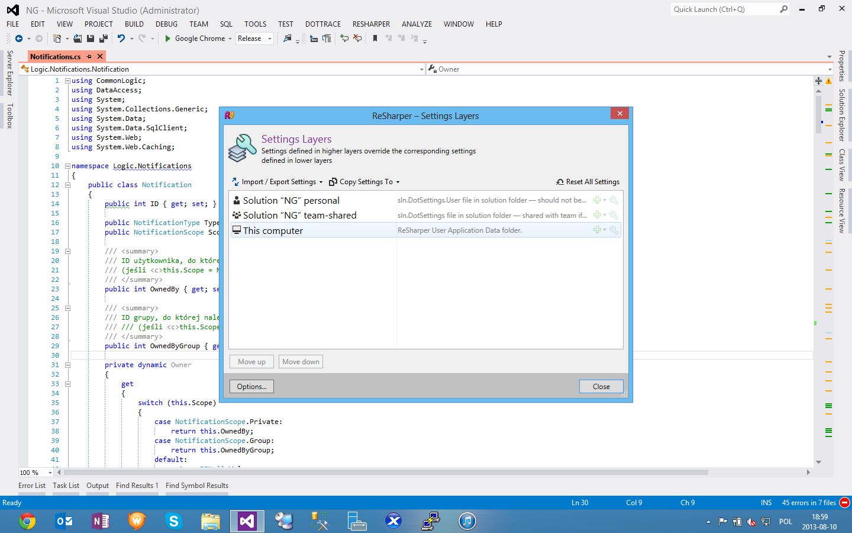This screenshot has width=852, height=533.
Task: Click the New Project toolbar icon
Action: point(57,38)
